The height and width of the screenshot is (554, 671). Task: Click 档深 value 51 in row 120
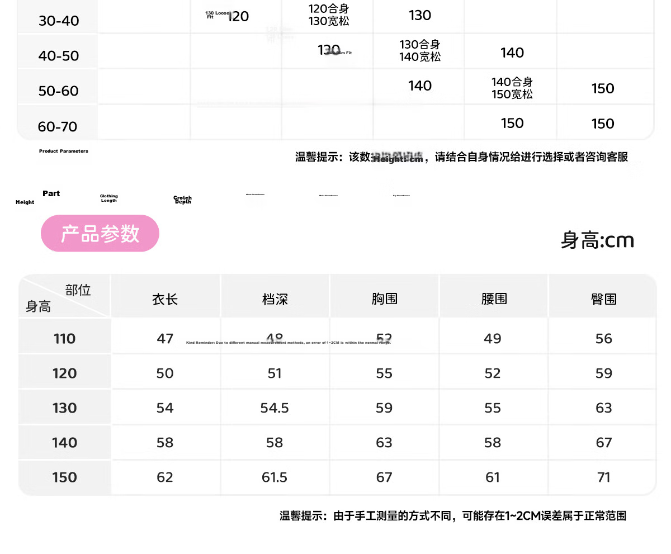(x=275, y=373)
